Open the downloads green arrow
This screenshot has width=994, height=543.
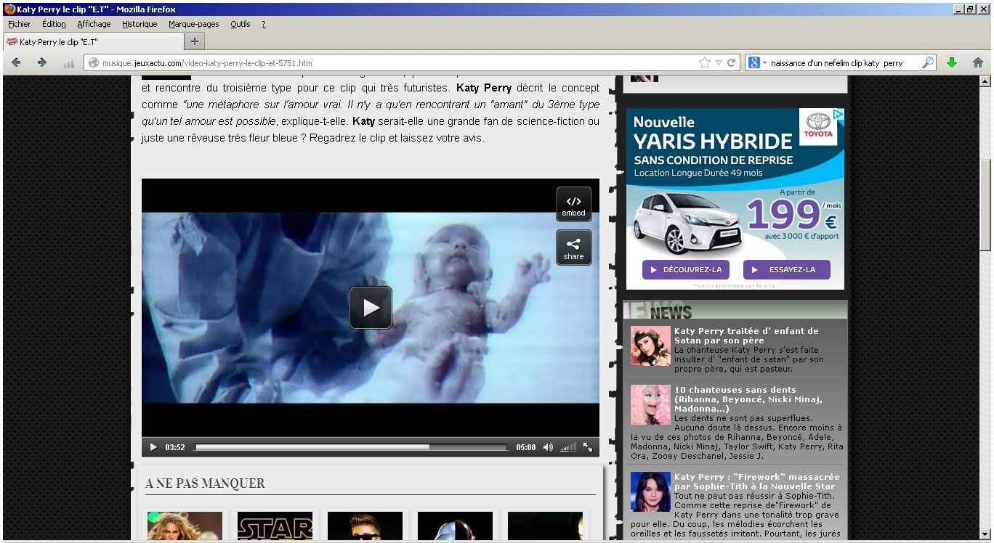click(x=952, y=63)
